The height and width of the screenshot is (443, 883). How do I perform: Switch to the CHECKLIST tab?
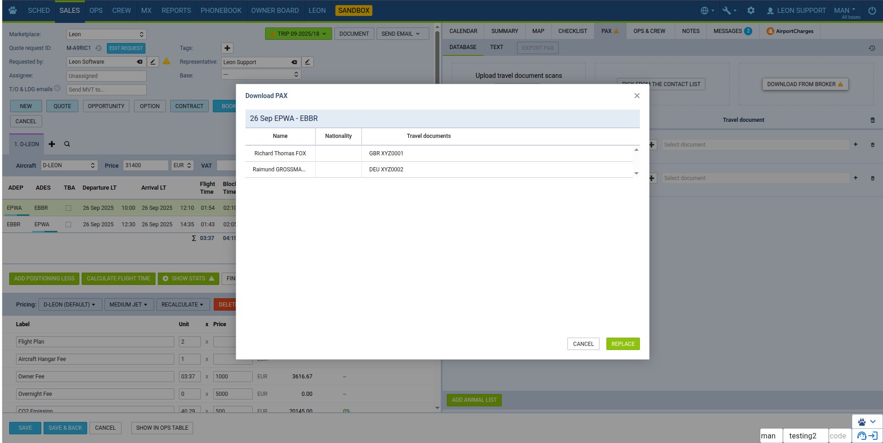click(x=572, y=31)
